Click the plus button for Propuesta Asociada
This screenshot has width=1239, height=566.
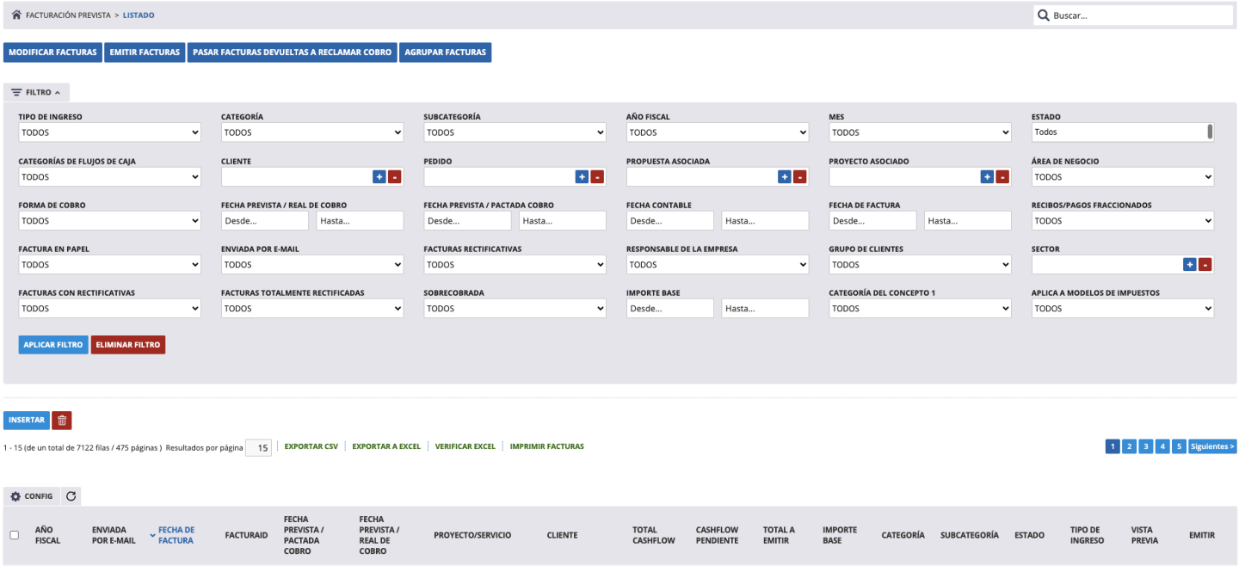coord(784,176)
